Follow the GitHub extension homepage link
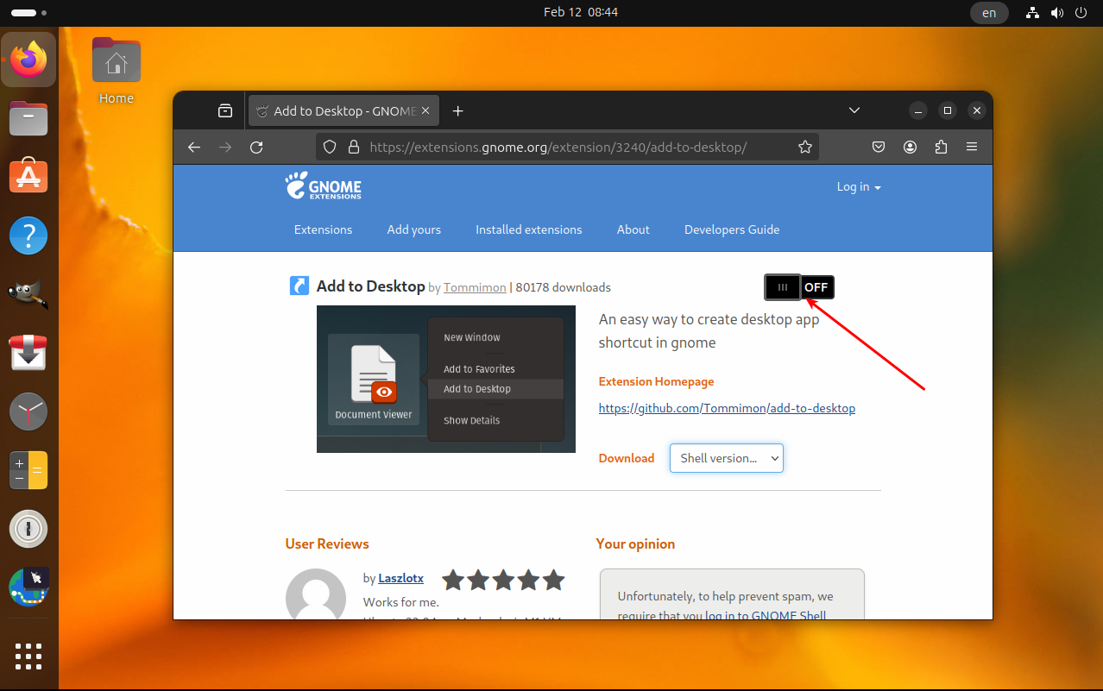Viewport: 1103px width, 691px height. click(727, 407)
